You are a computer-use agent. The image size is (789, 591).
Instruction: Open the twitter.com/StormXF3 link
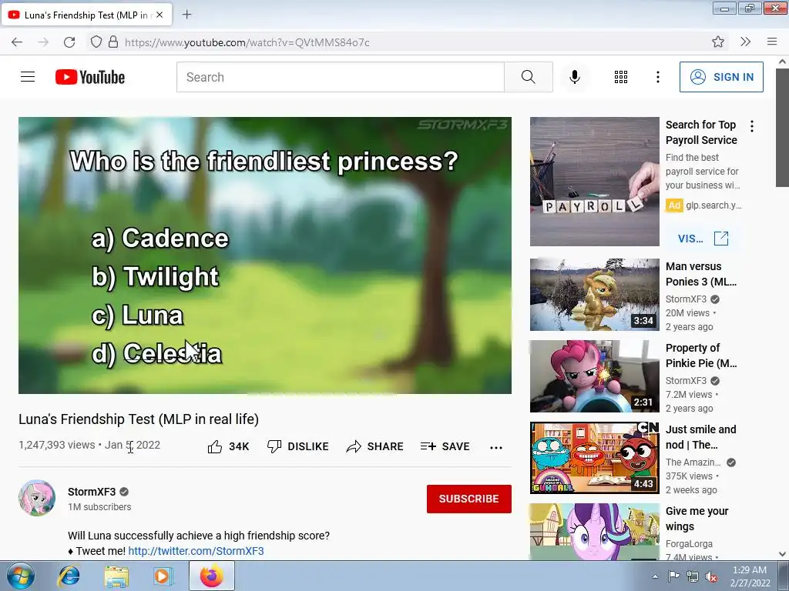coord(196,551)
